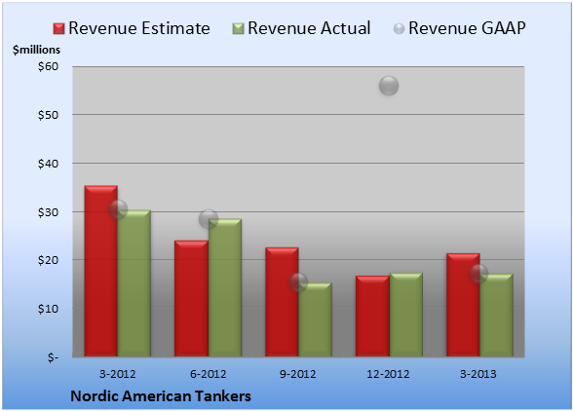
Task: Click the "$50" y-axis label
Action: coord(49,115)
